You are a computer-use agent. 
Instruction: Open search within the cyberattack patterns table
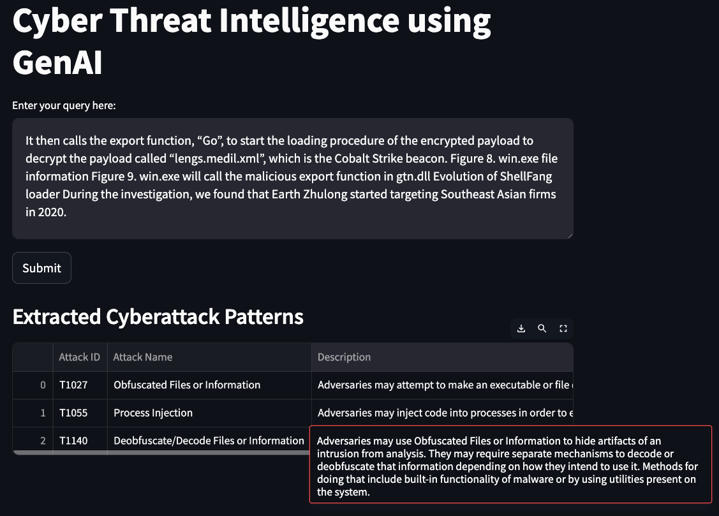[x=542, y=328]
